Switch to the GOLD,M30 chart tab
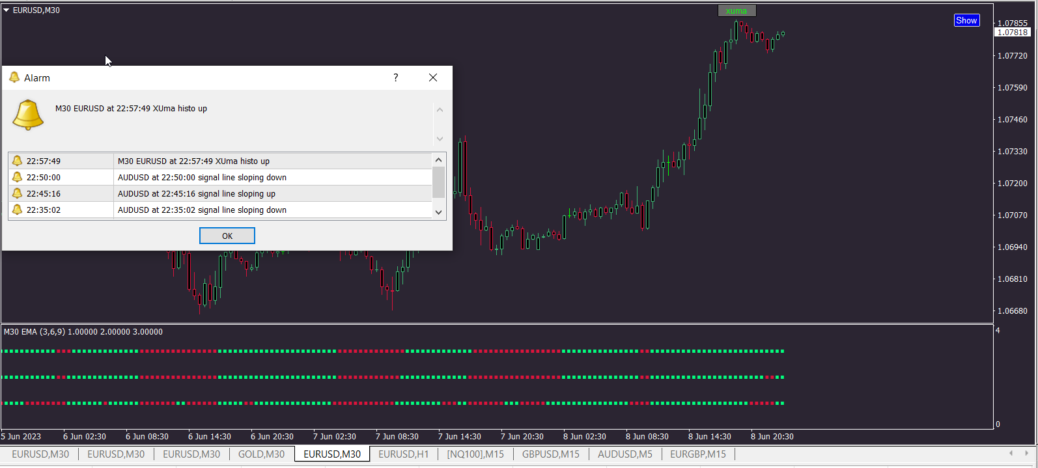The width and height of the screenshot is (1038, 468). tap(261, 454)
